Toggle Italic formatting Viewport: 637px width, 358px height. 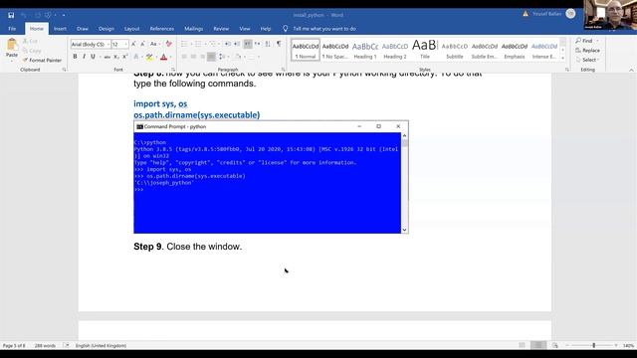[84, 57]
